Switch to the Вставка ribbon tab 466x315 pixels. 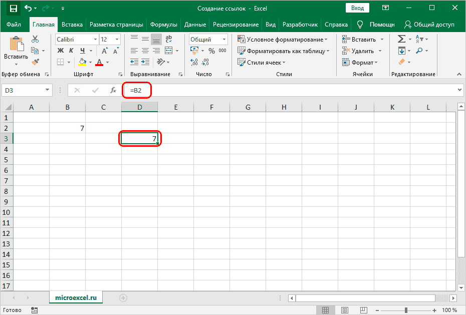point(73,25)
